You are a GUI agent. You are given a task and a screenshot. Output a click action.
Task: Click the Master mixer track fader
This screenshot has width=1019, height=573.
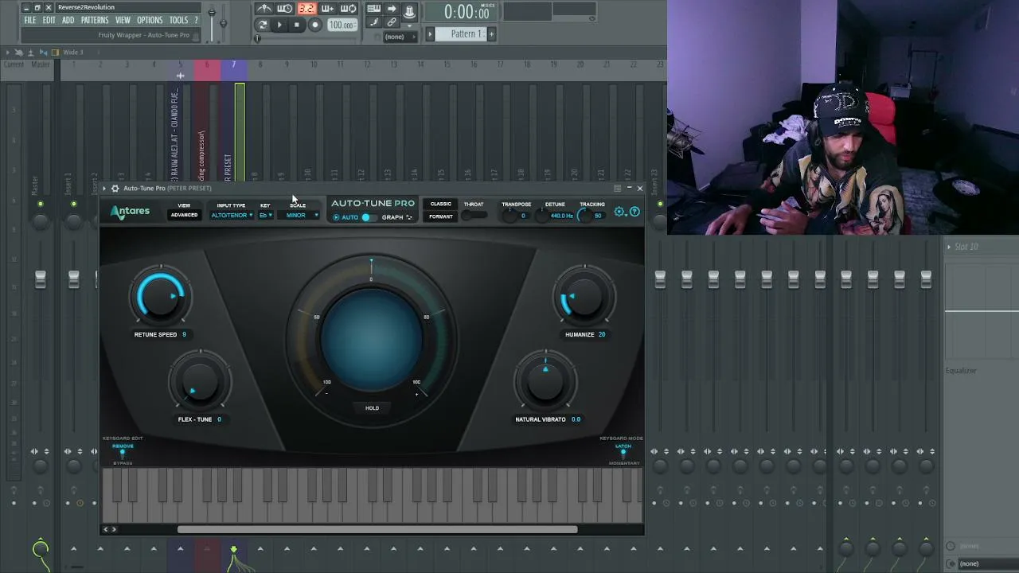[x=41, y=279]
